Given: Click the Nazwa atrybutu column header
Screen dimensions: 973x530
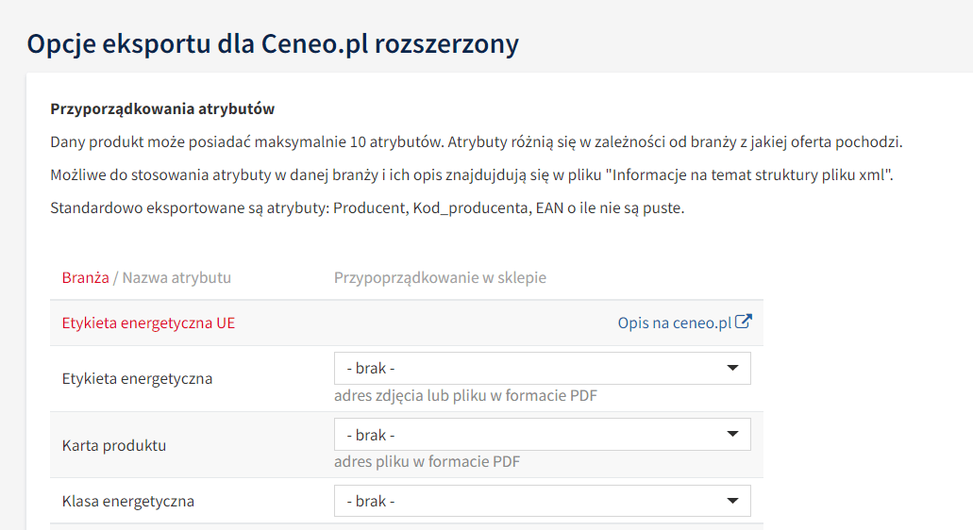Looking at the screenshot, I should tap(176, 277).
